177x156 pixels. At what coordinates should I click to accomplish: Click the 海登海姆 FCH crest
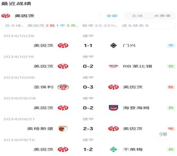click(113, 108)
